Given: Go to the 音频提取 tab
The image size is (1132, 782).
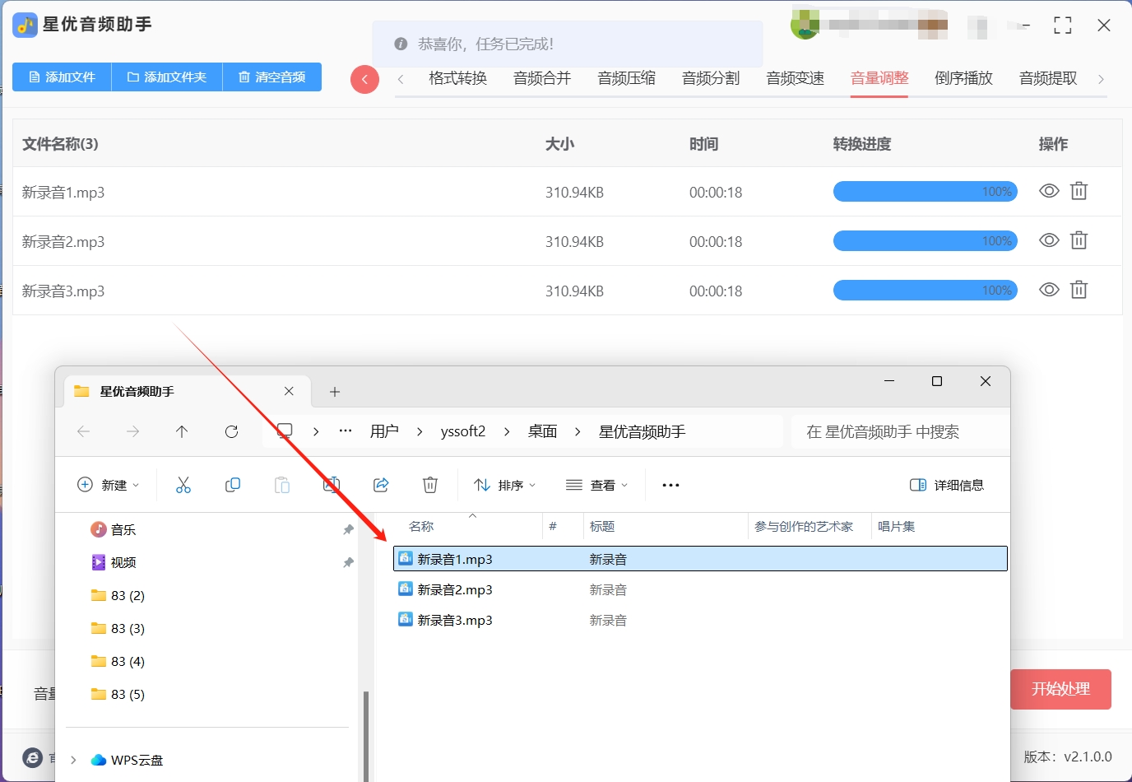Looking at the screenshot, I should click(x=1048, y=78).
